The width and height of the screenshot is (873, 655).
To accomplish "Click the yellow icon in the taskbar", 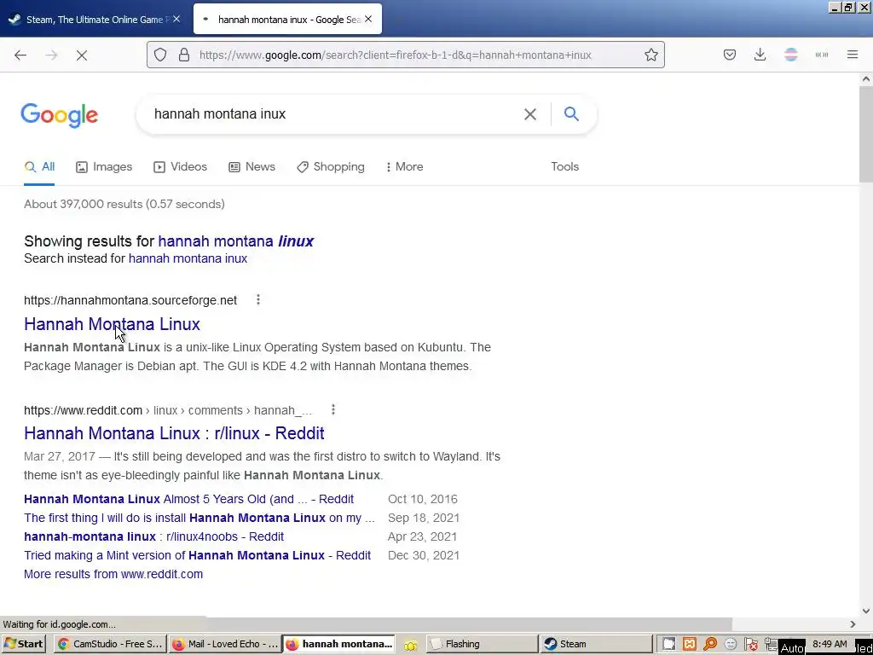I will (410, 646).
